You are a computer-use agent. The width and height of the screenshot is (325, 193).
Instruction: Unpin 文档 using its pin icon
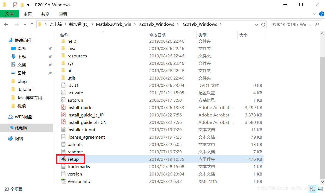(x=50, y=65)
